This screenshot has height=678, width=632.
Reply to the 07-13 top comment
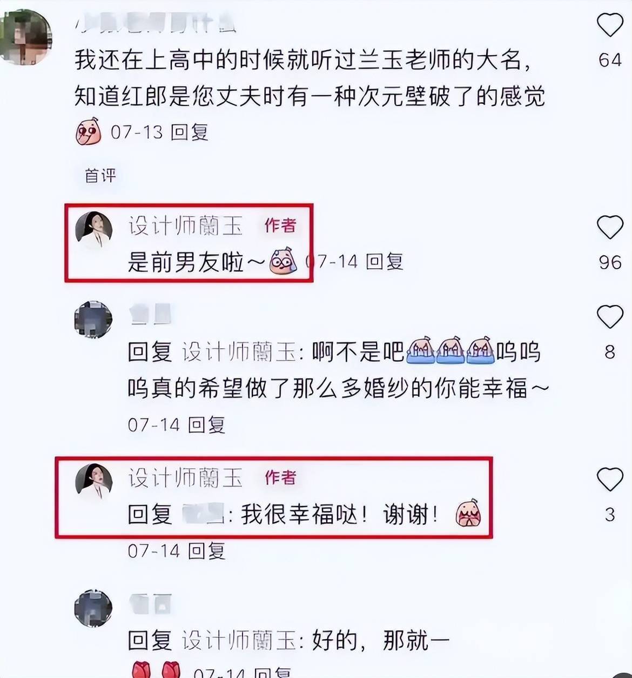click(190, 132)
